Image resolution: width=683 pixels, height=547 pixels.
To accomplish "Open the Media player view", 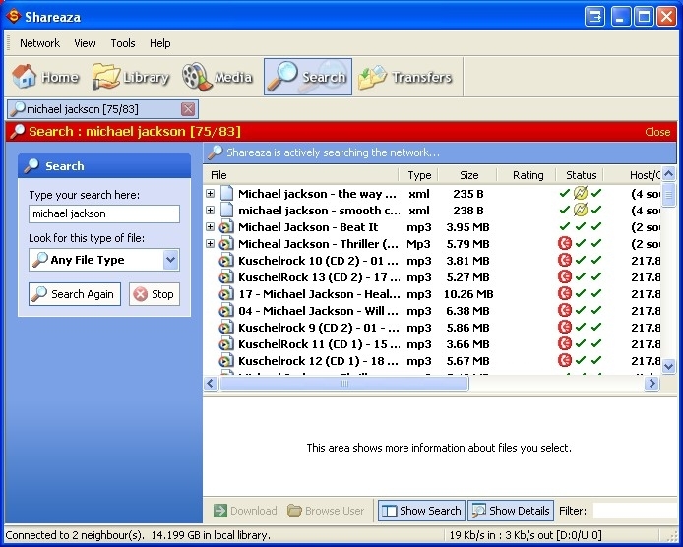I will pyautogui.click(x=217, y=77).
